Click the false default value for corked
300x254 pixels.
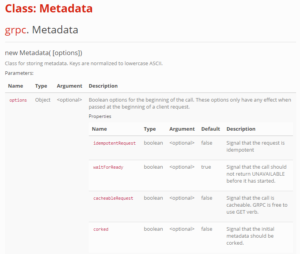pos(206,229)
